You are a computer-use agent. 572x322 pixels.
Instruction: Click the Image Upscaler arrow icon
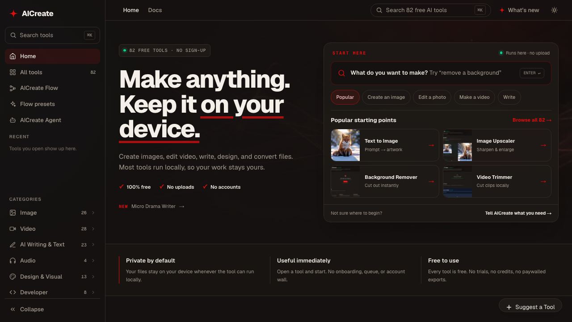[x=543, y=145]
